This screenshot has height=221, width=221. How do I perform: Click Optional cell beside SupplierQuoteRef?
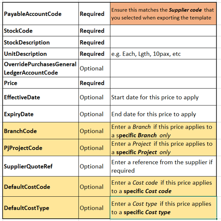click(94, 166)
